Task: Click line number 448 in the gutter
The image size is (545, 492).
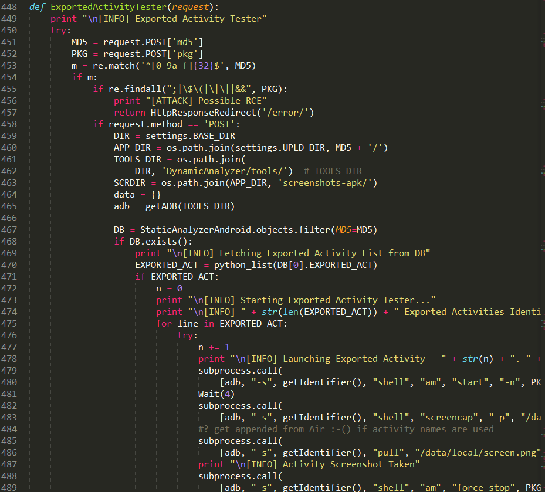Action: pos(9,7)
